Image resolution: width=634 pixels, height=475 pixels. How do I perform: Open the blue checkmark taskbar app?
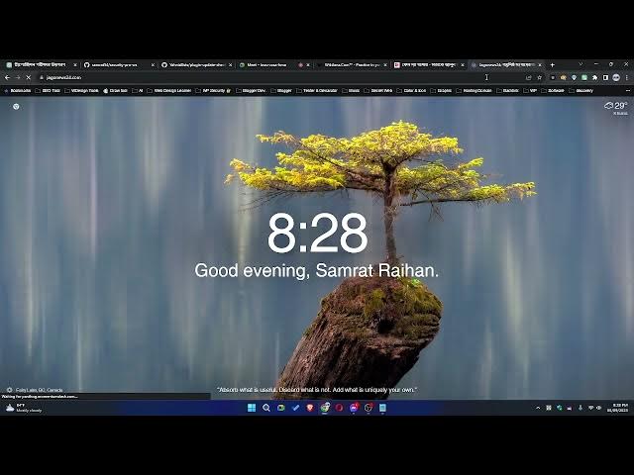[295, 408]
